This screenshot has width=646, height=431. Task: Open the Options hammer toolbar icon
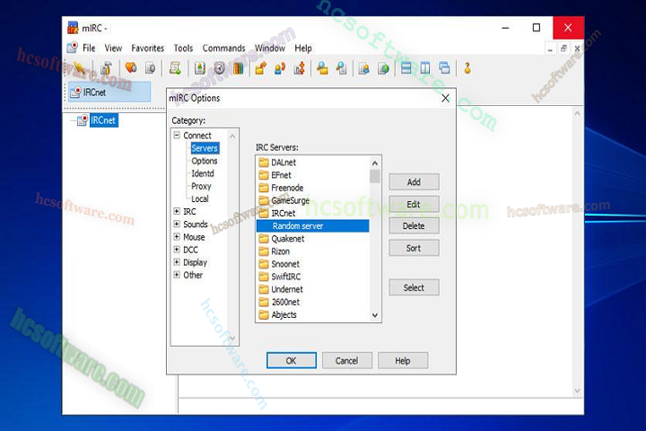coord(107,68)
